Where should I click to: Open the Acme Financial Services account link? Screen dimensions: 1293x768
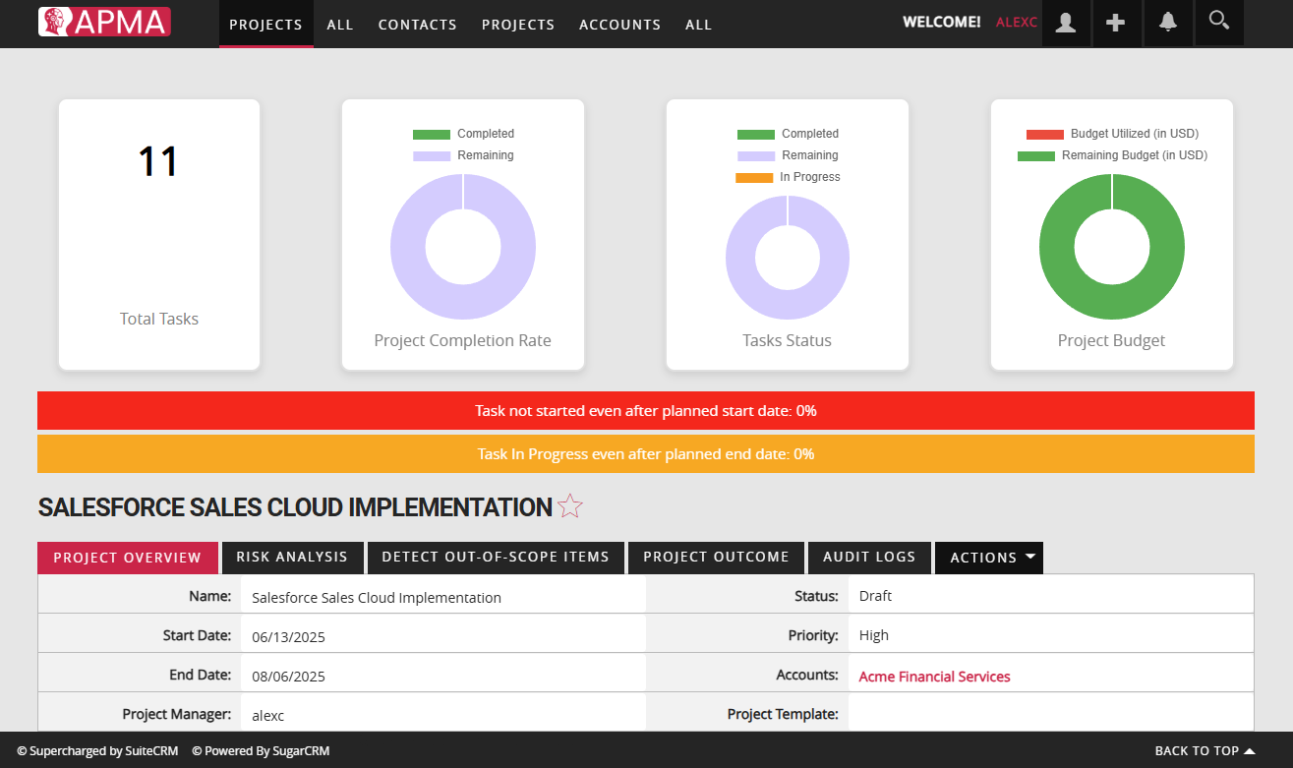[935, 677]
